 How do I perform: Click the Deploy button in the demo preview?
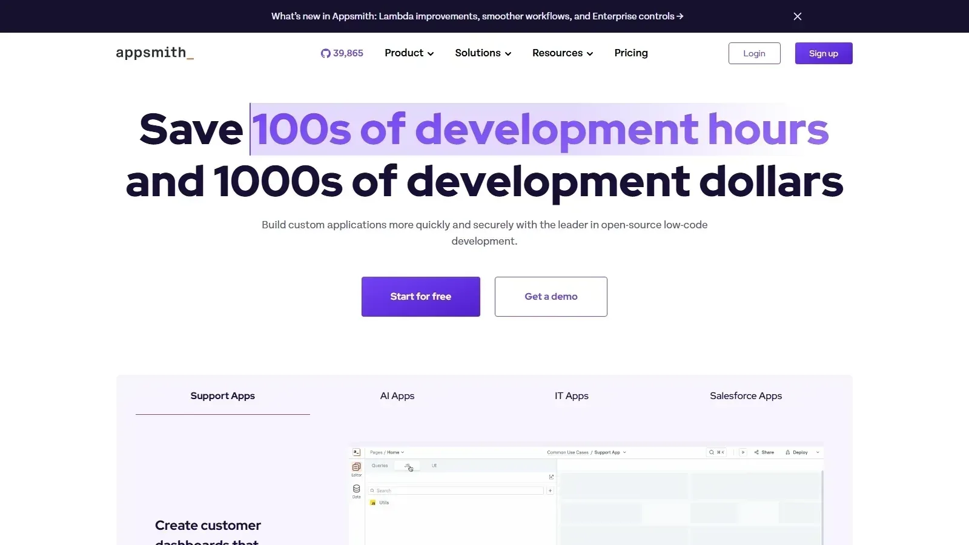pyautogui.click(x=797, y=452)
